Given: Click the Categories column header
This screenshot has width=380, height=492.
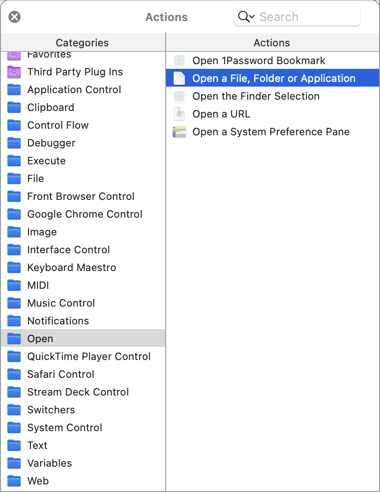Looking at the screenshot, I should (82, 43).
